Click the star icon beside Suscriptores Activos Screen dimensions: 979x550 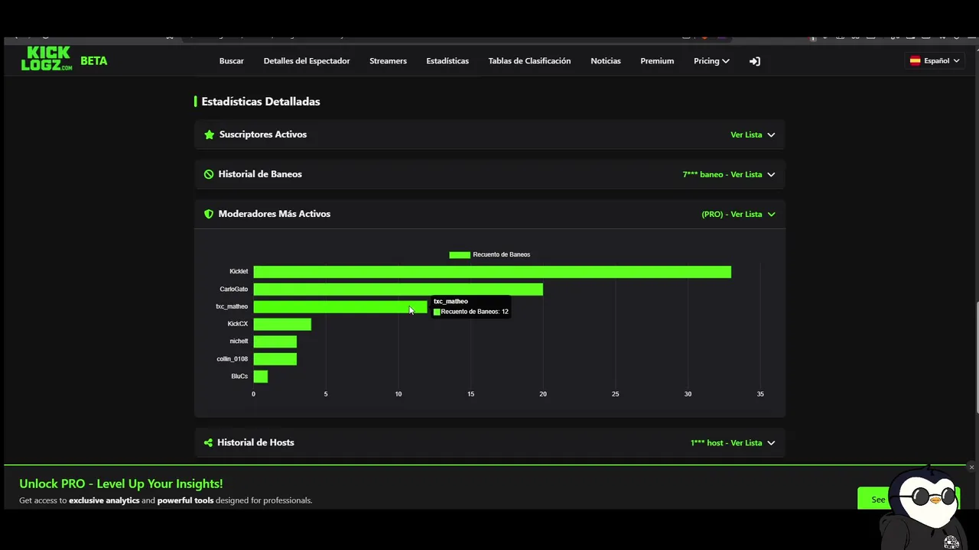coord(210,134)
